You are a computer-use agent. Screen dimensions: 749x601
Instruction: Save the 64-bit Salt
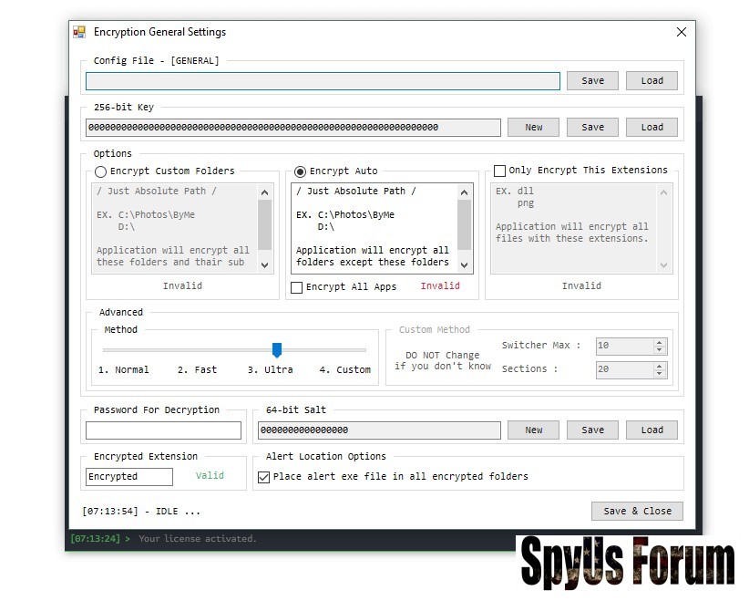592,430
